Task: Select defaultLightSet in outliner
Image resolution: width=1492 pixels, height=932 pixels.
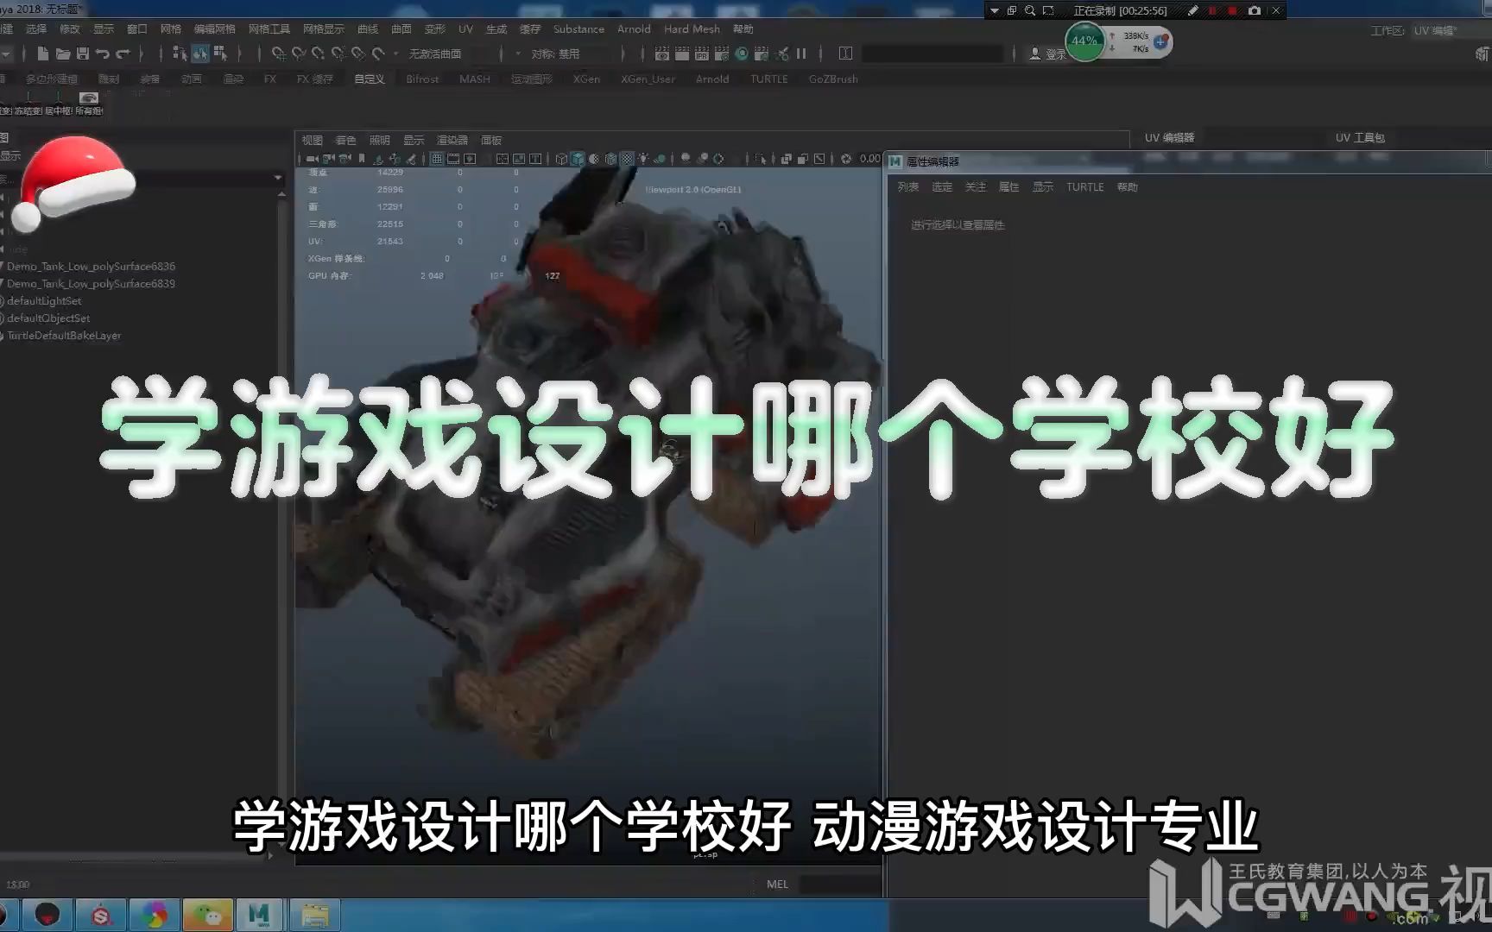Action: (x=44, y=301)
